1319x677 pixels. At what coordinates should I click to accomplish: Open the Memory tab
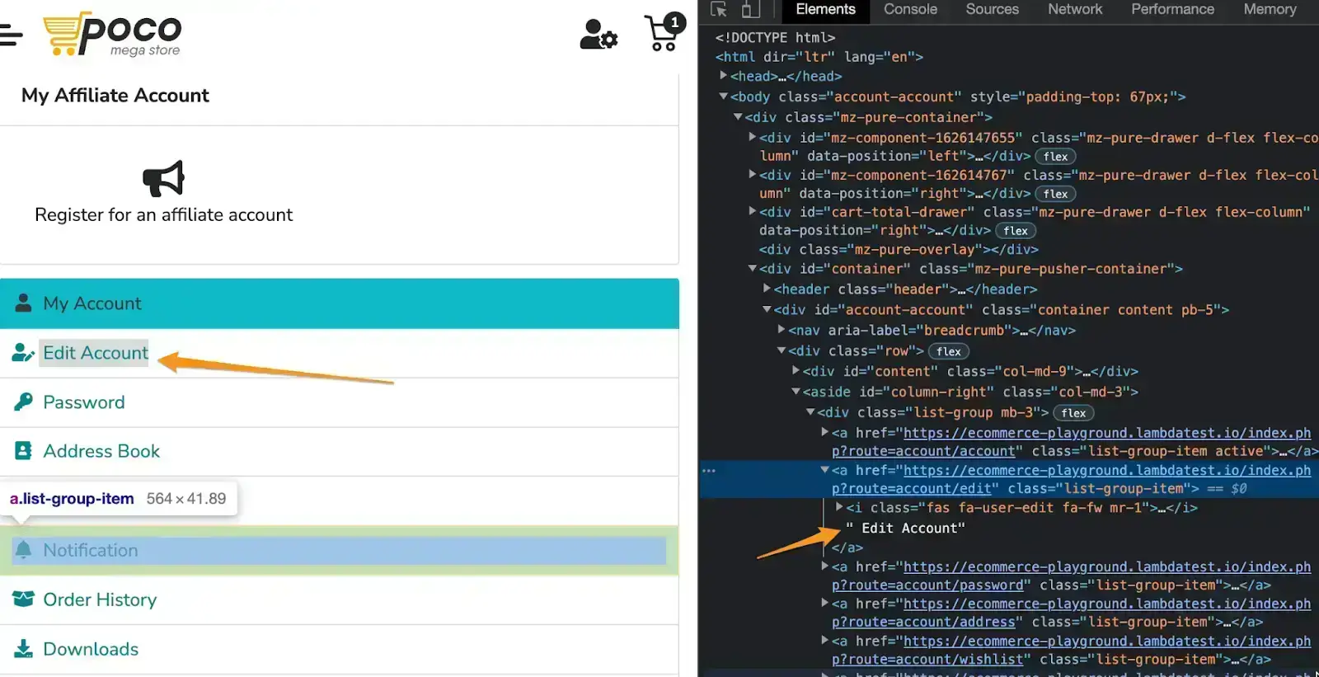(x=1270, y=10)
